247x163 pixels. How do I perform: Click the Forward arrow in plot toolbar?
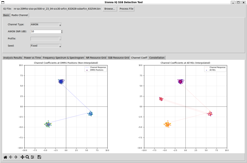click(16, 157)
